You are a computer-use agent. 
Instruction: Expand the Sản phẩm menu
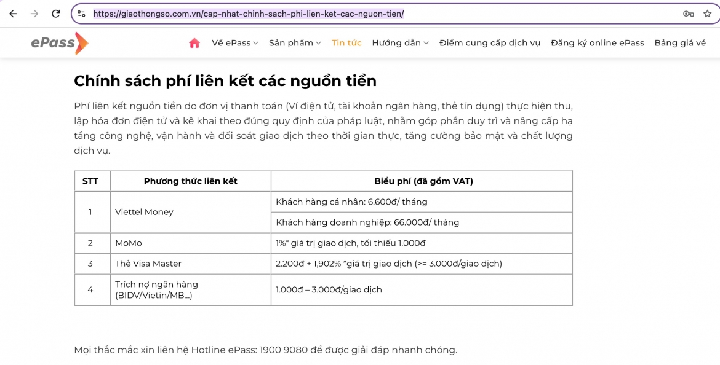[295, 43]
